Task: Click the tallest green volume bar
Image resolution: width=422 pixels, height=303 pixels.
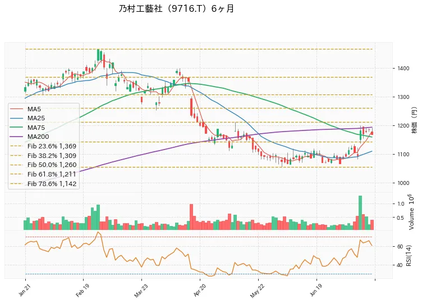Action: pos(360,212)
